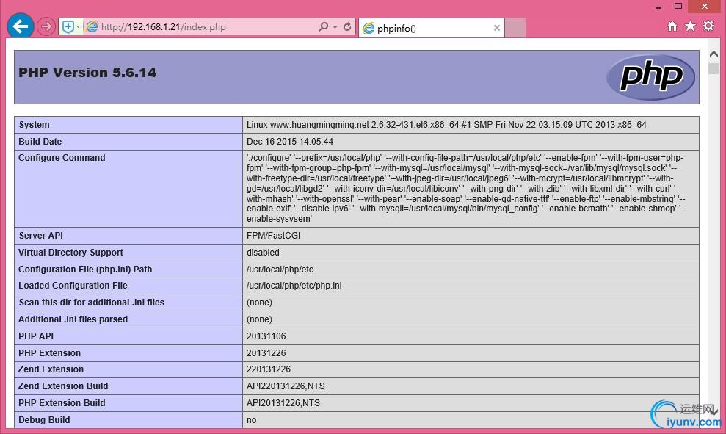This screenshot has width=726, height=434.
Task: Click scrollbar up arrow
Action: tap(714, 54)
